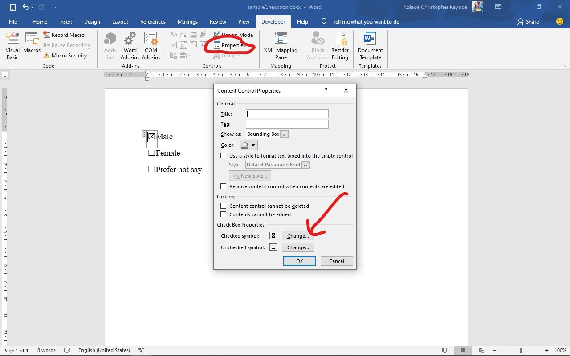Open Visual Basic editor
Screen dimensions: 570x356
click(x=12, y=44)
